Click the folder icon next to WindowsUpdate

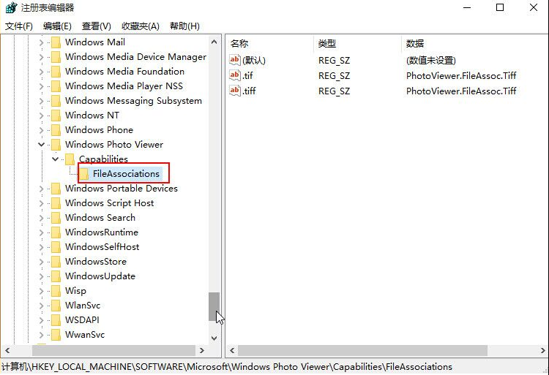coord(55,276)
